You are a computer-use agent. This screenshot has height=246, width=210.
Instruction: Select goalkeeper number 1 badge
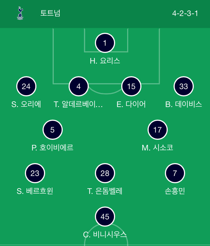pyautogui.click(x=105, y=43)
